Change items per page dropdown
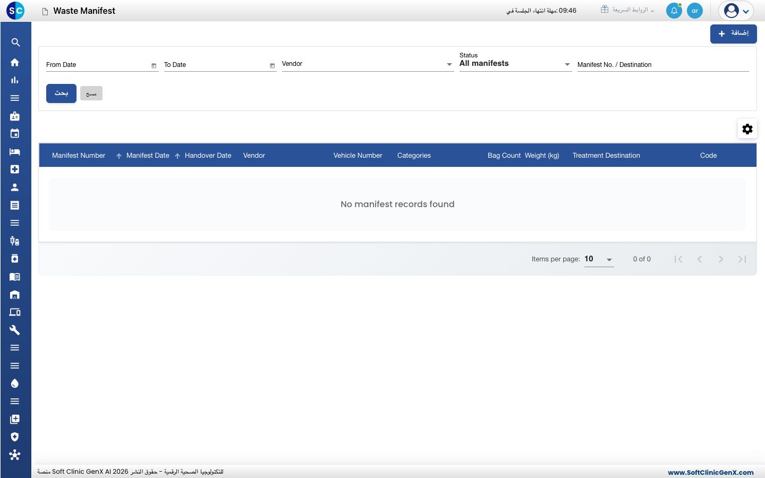Screen dimensions: 765x478 599,259
